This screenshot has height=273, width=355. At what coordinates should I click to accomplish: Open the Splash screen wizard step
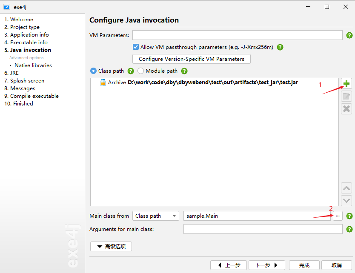(x=24, y=80)
